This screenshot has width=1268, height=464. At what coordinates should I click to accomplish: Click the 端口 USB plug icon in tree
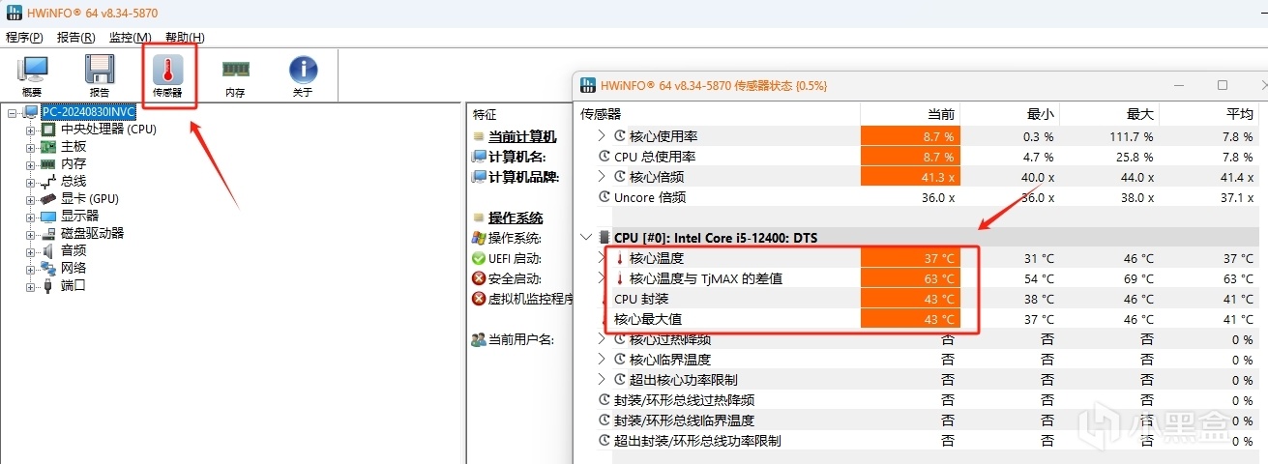pos(48,285)
